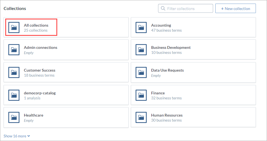
Task: Select the Business Development folder icon
Action: (141, 50)
